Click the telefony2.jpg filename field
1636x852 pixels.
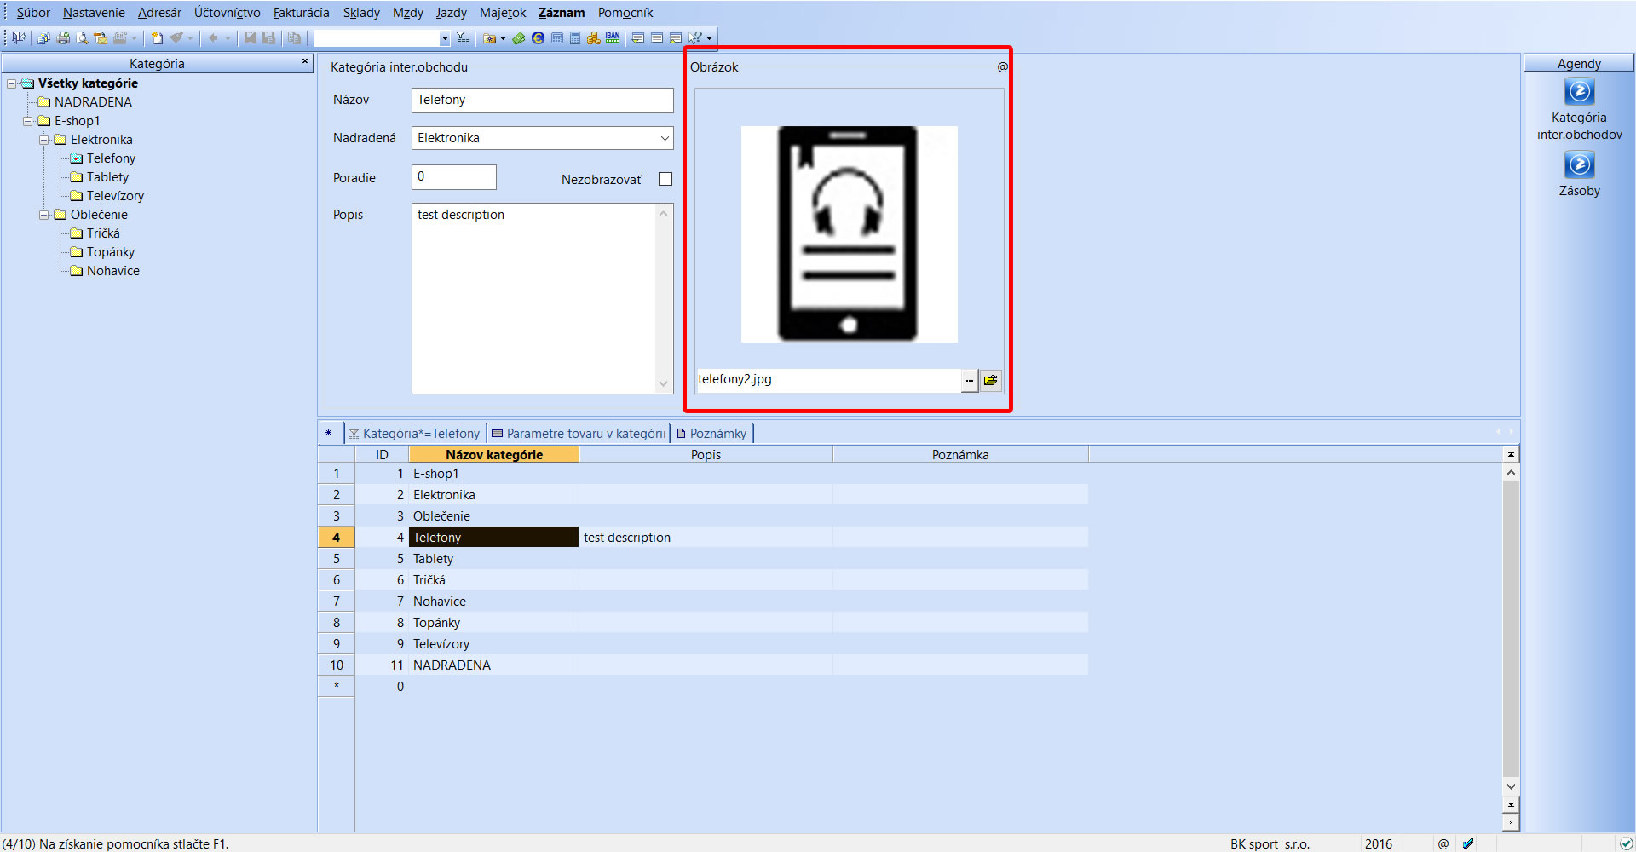(x=827, y=380)
